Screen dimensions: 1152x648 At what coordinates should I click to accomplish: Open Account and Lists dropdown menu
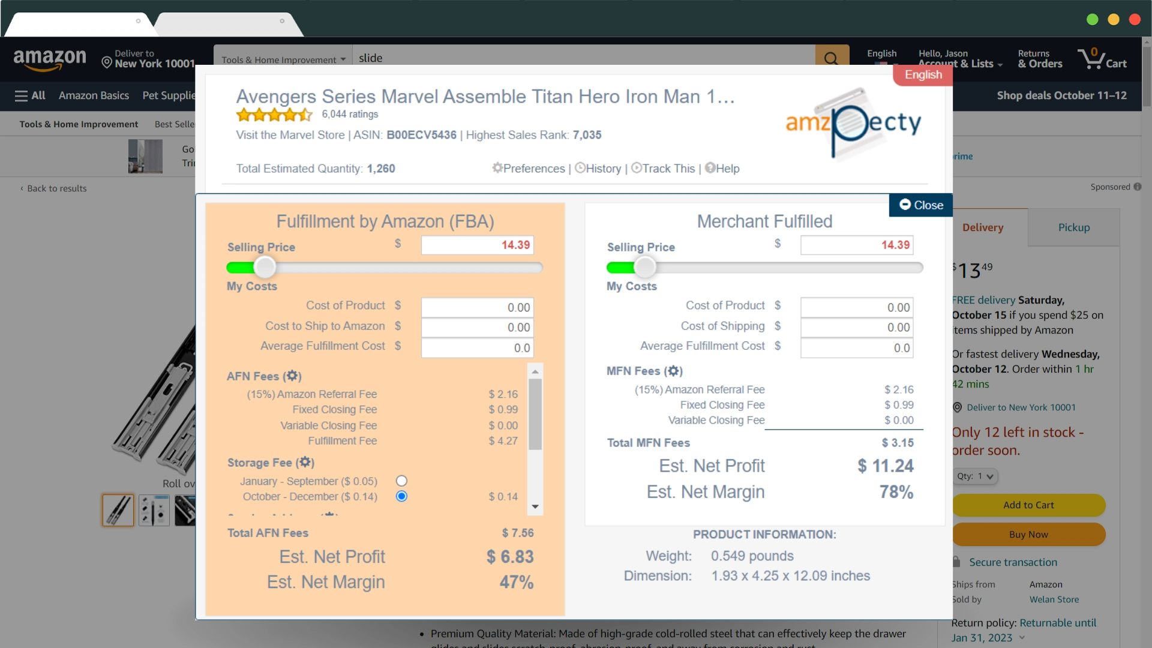pos(958,59)
